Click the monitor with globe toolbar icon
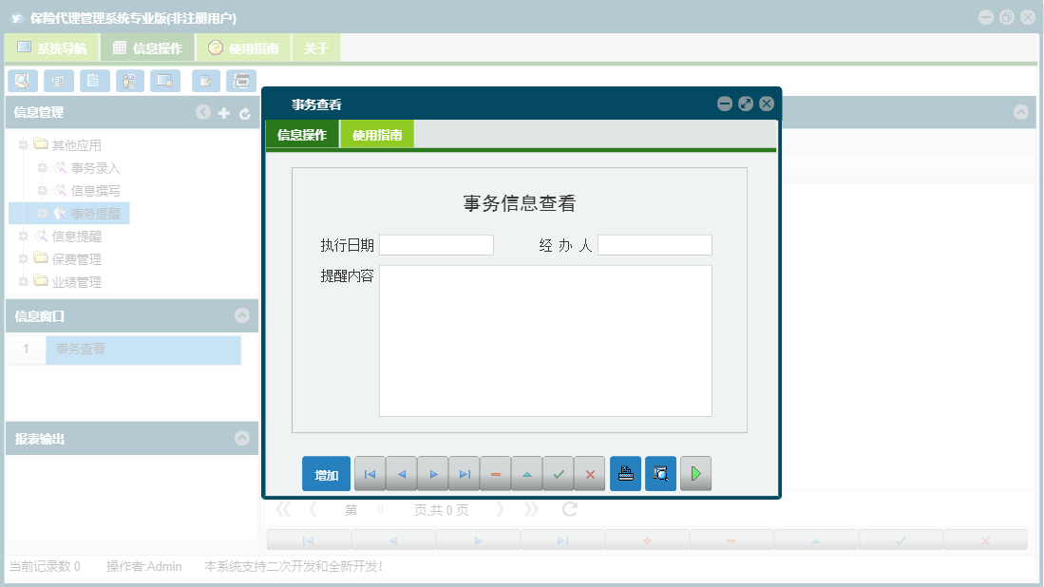Screen dimensions: 1044x587 pyautogui.click(x=165, y=81)
